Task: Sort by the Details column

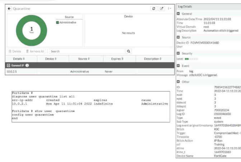Action: click(19, 59)
